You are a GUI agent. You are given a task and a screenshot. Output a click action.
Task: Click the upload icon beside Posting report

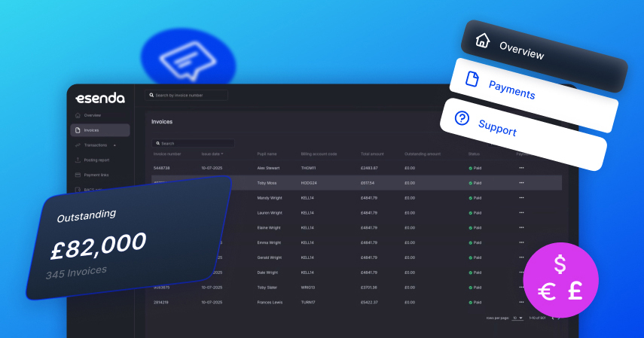click(78, 160)
